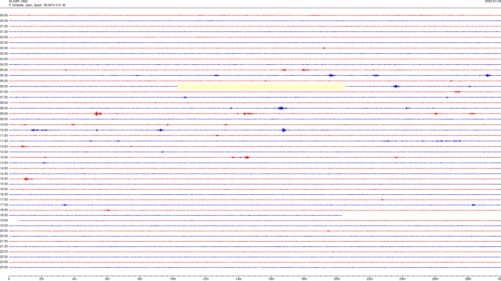Click the blue event near 17m on 10:30 trace

point(284,130)
